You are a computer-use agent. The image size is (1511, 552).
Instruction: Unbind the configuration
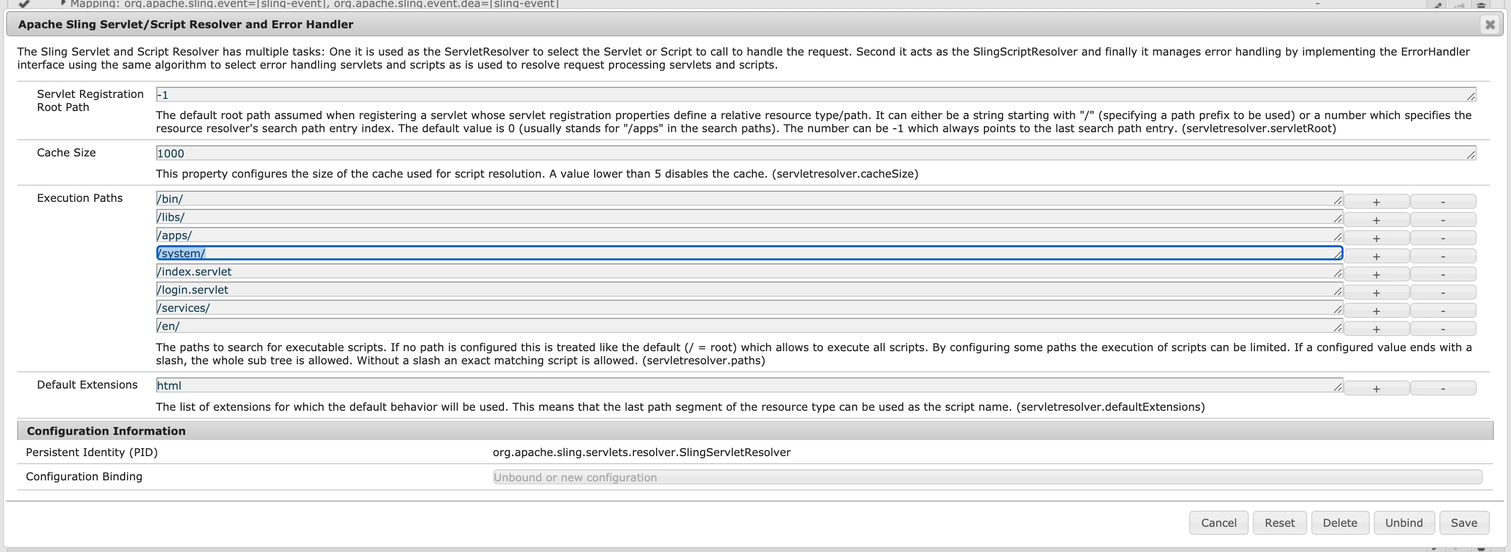click(x=1404, y=523)
